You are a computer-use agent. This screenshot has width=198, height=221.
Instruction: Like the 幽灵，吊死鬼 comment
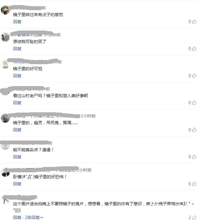click(194, 130)
